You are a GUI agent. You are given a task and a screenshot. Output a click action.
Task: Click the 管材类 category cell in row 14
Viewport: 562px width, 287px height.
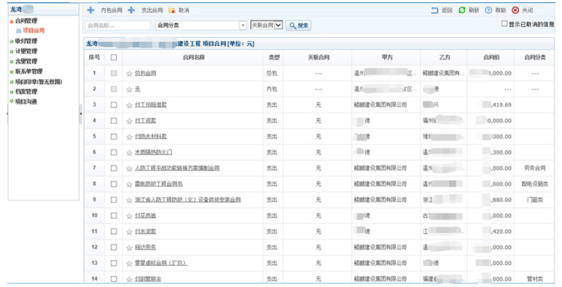(534, 279)
